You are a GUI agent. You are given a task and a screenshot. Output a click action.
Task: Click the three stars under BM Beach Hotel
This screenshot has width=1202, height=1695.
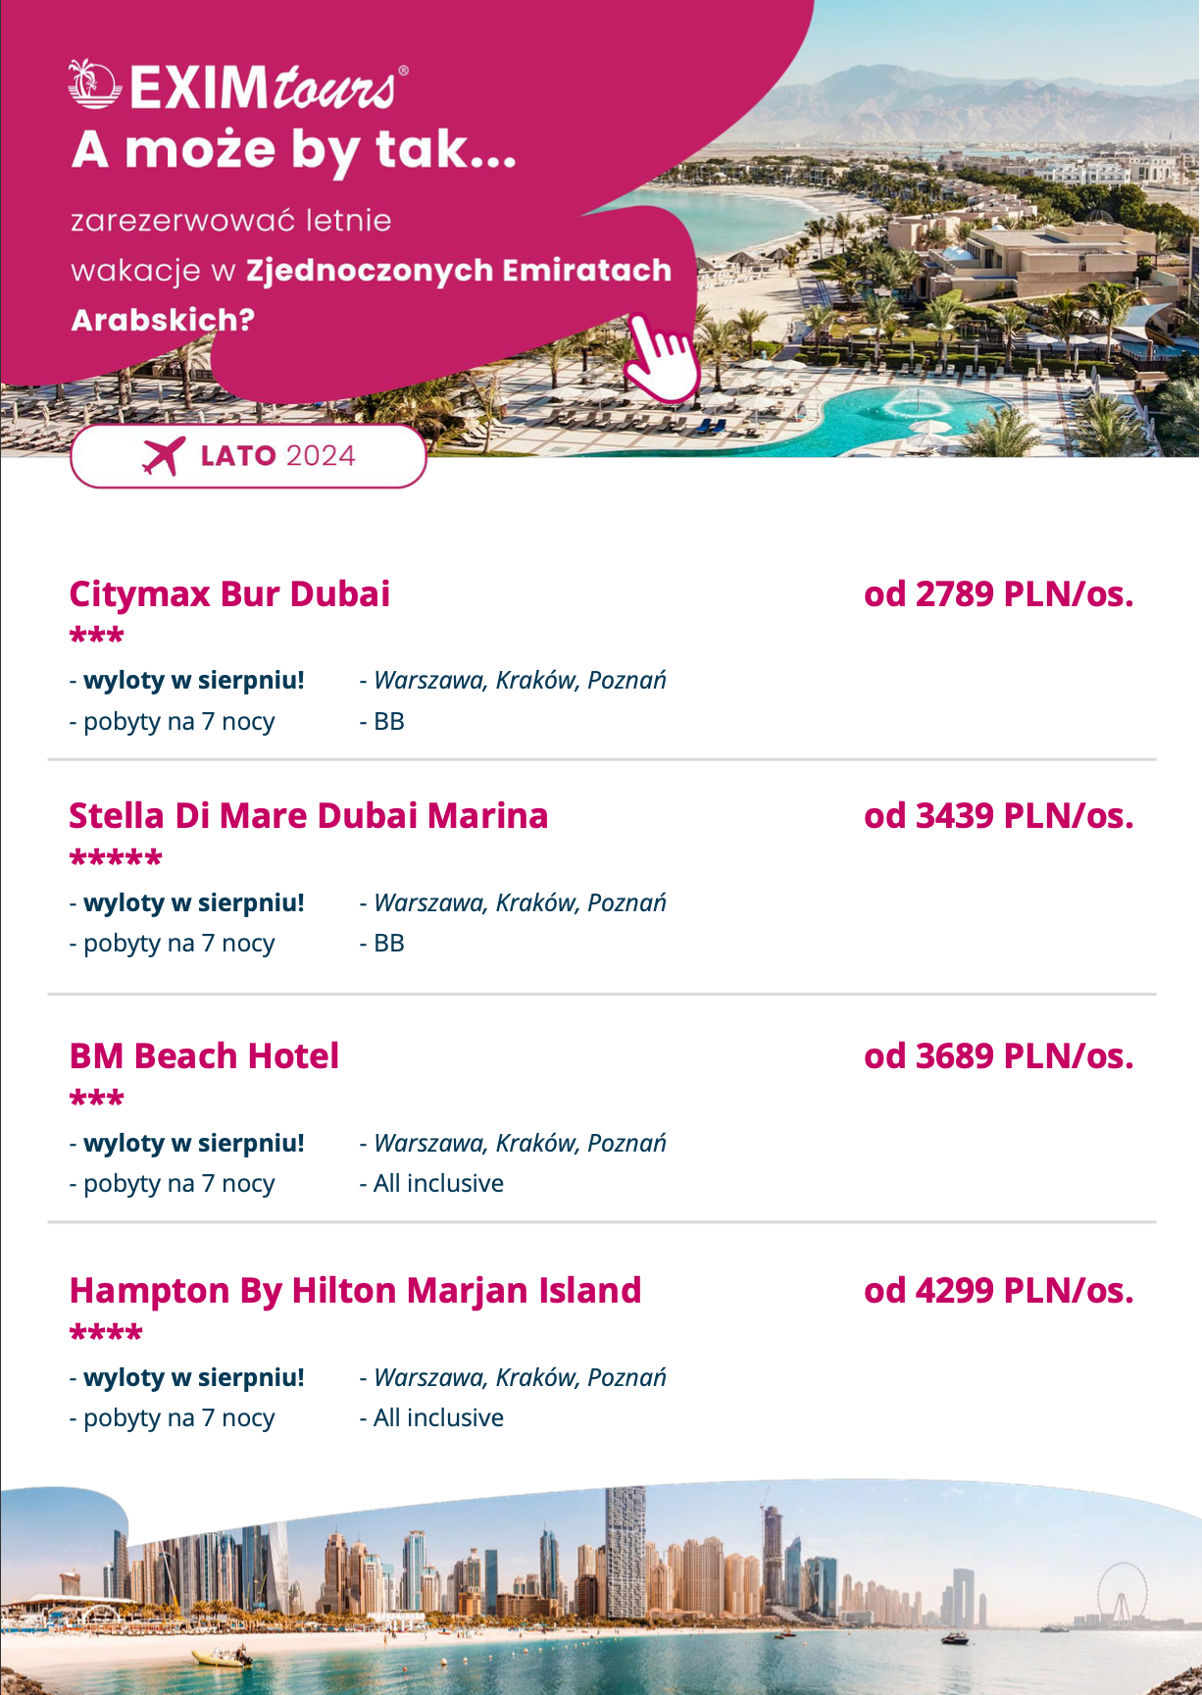point(96,1100)
